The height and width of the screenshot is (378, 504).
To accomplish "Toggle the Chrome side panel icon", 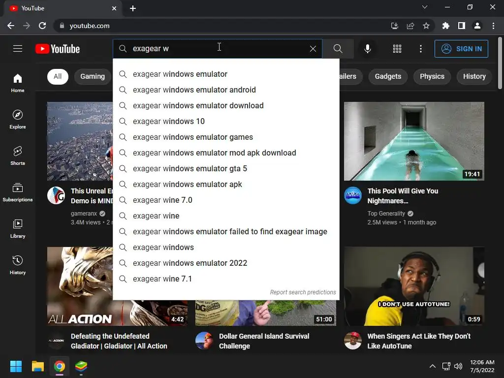I will click(462, 26).
